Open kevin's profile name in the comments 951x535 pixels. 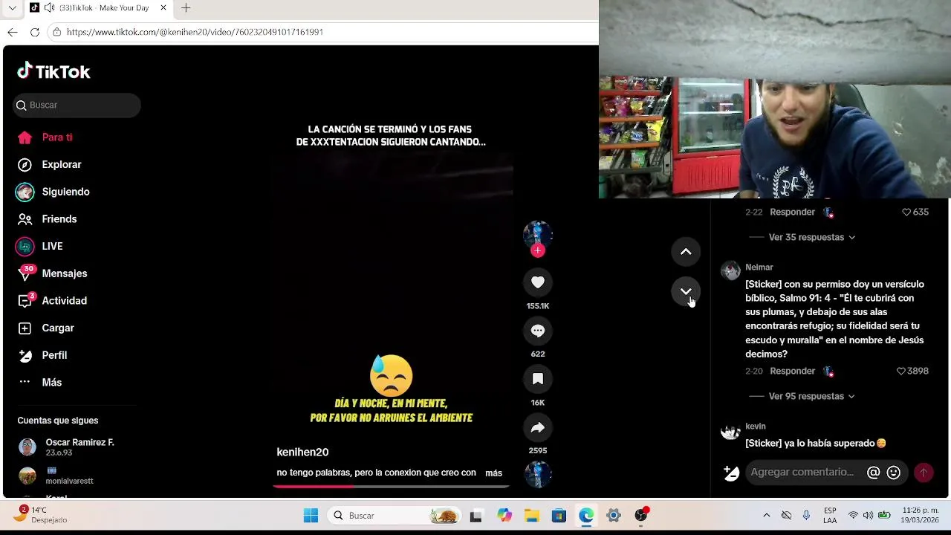(x=756, y=427)
